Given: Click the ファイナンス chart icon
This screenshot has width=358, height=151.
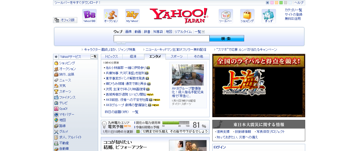Looking at the screenshot, I should [x=56, y=97].
